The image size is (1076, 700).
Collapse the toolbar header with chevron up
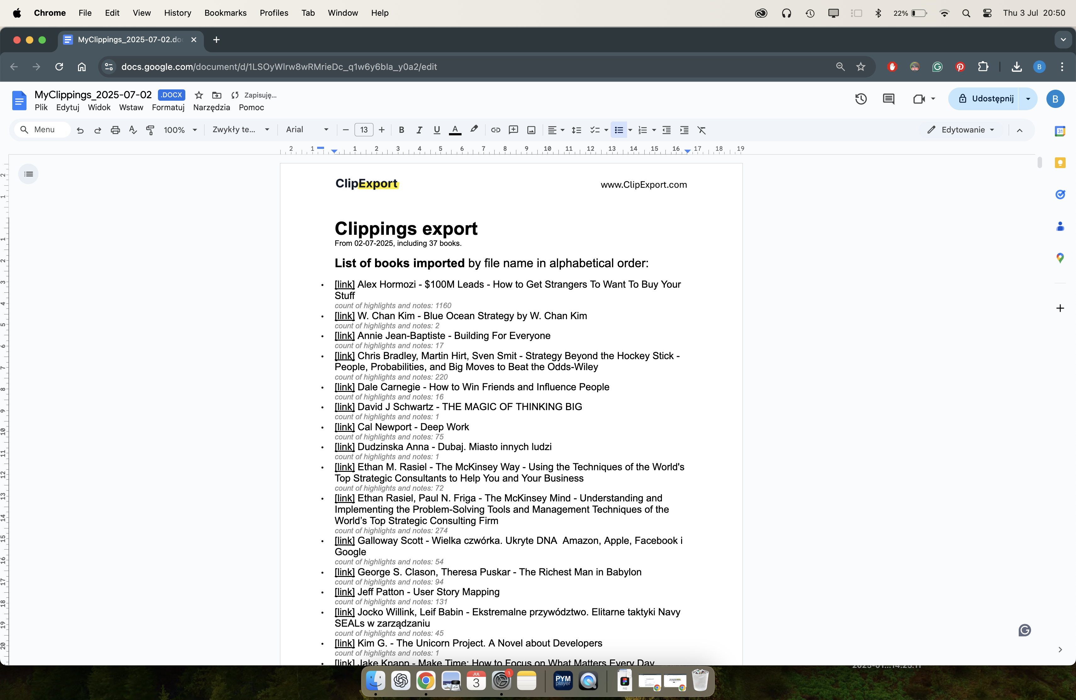click(x=1019, y=130)
